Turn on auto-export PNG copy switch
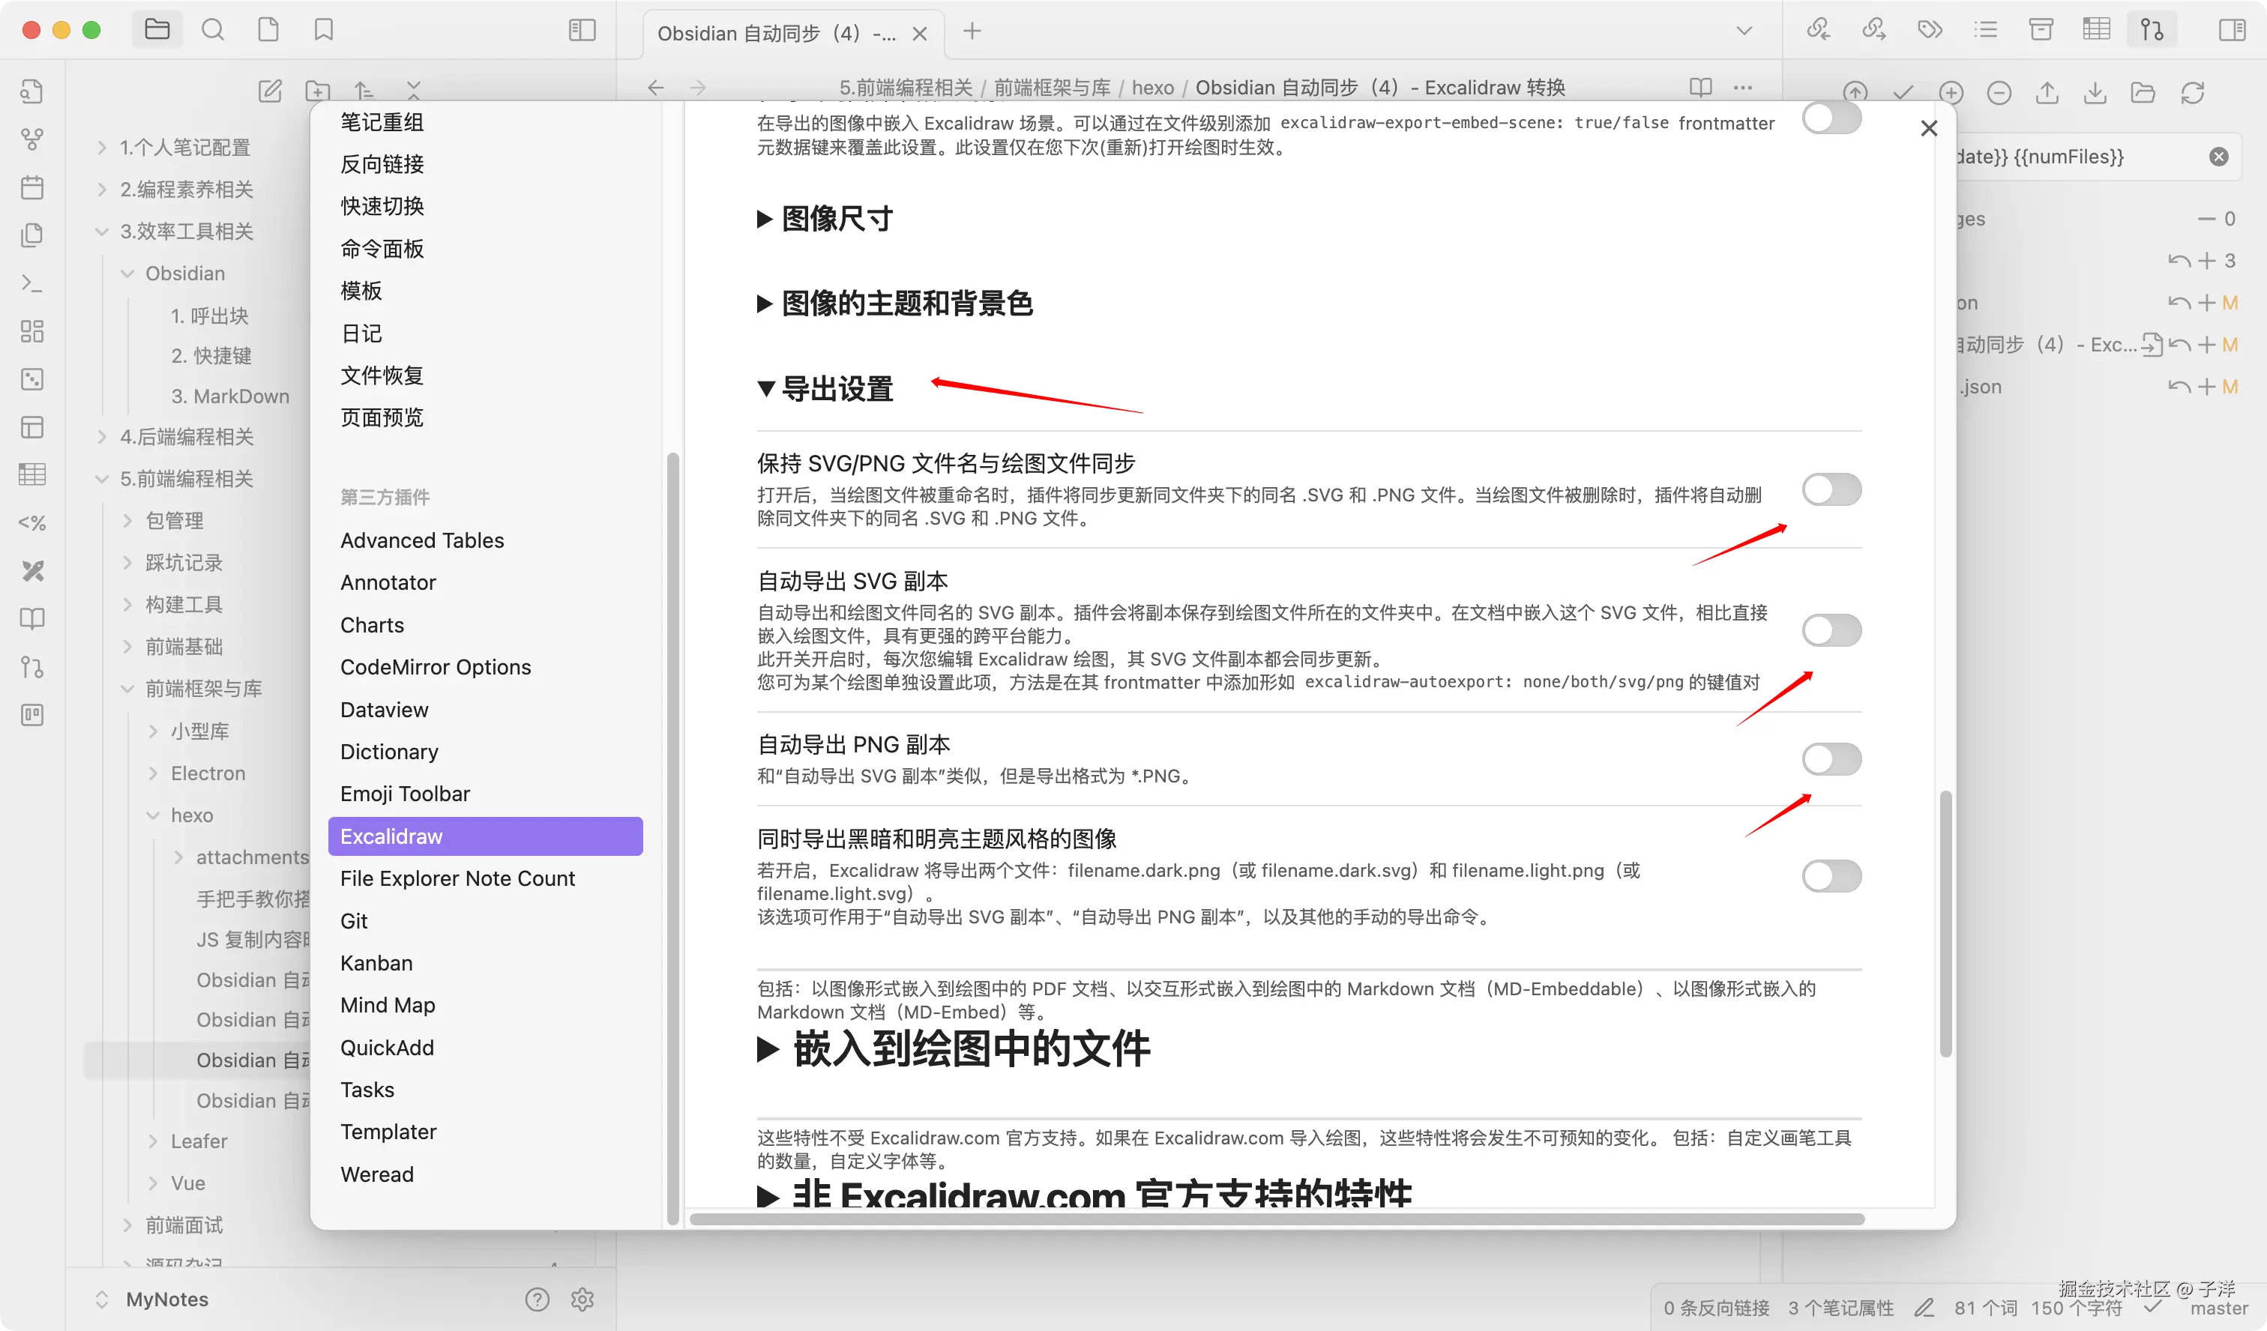 [1831, 759]
